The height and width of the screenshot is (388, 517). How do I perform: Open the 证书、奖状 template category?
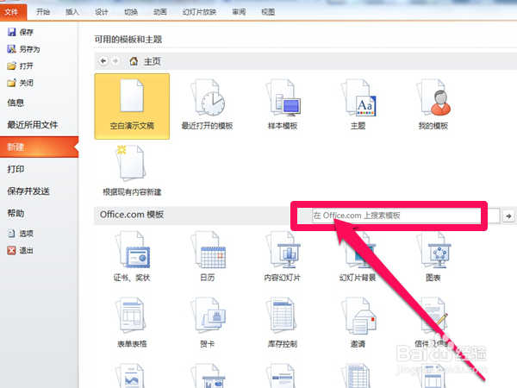click(x=132, y=257)
